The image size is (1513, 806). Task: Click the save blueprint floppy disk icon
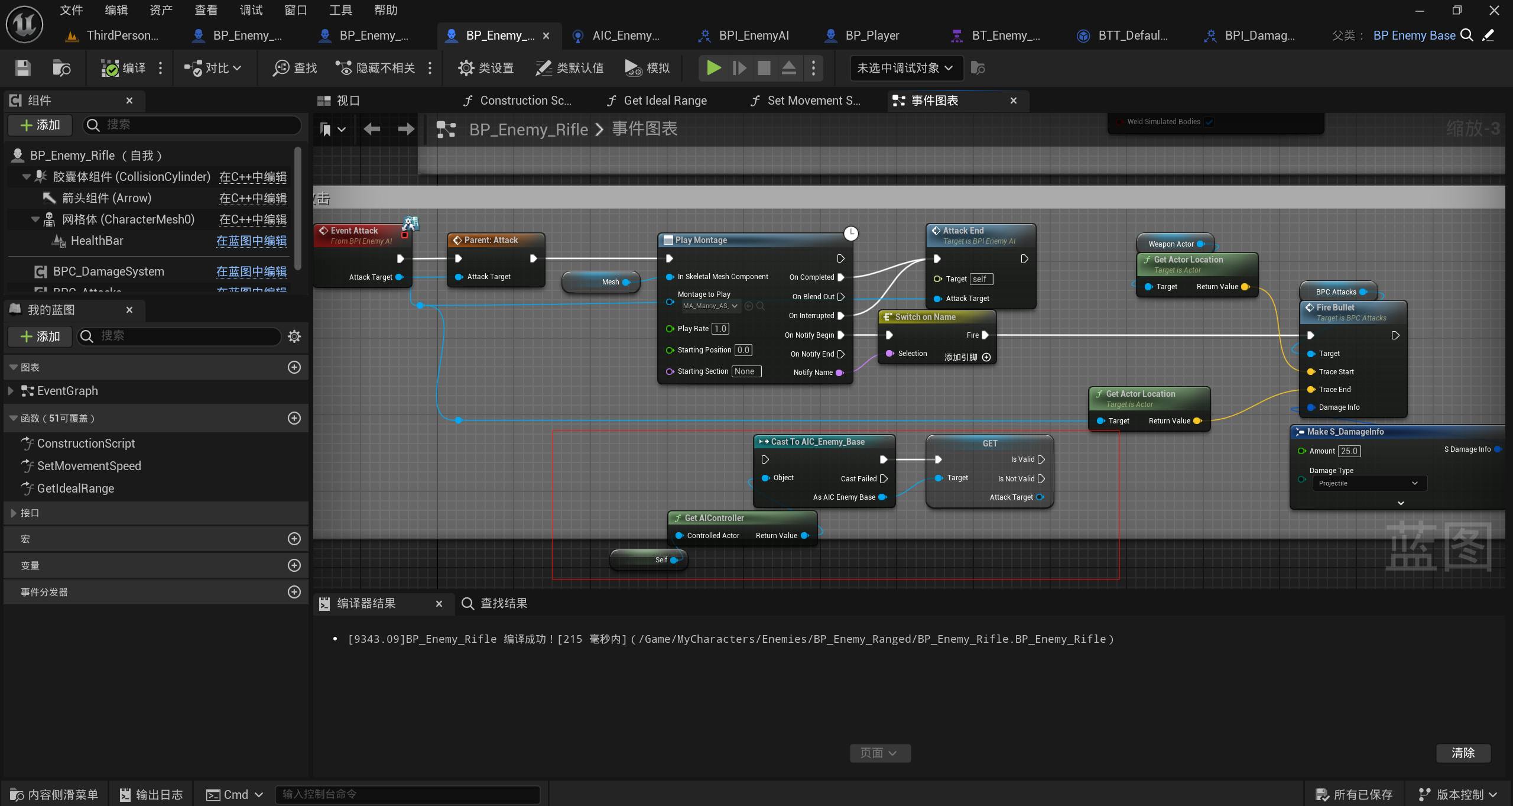click(22, 68)
